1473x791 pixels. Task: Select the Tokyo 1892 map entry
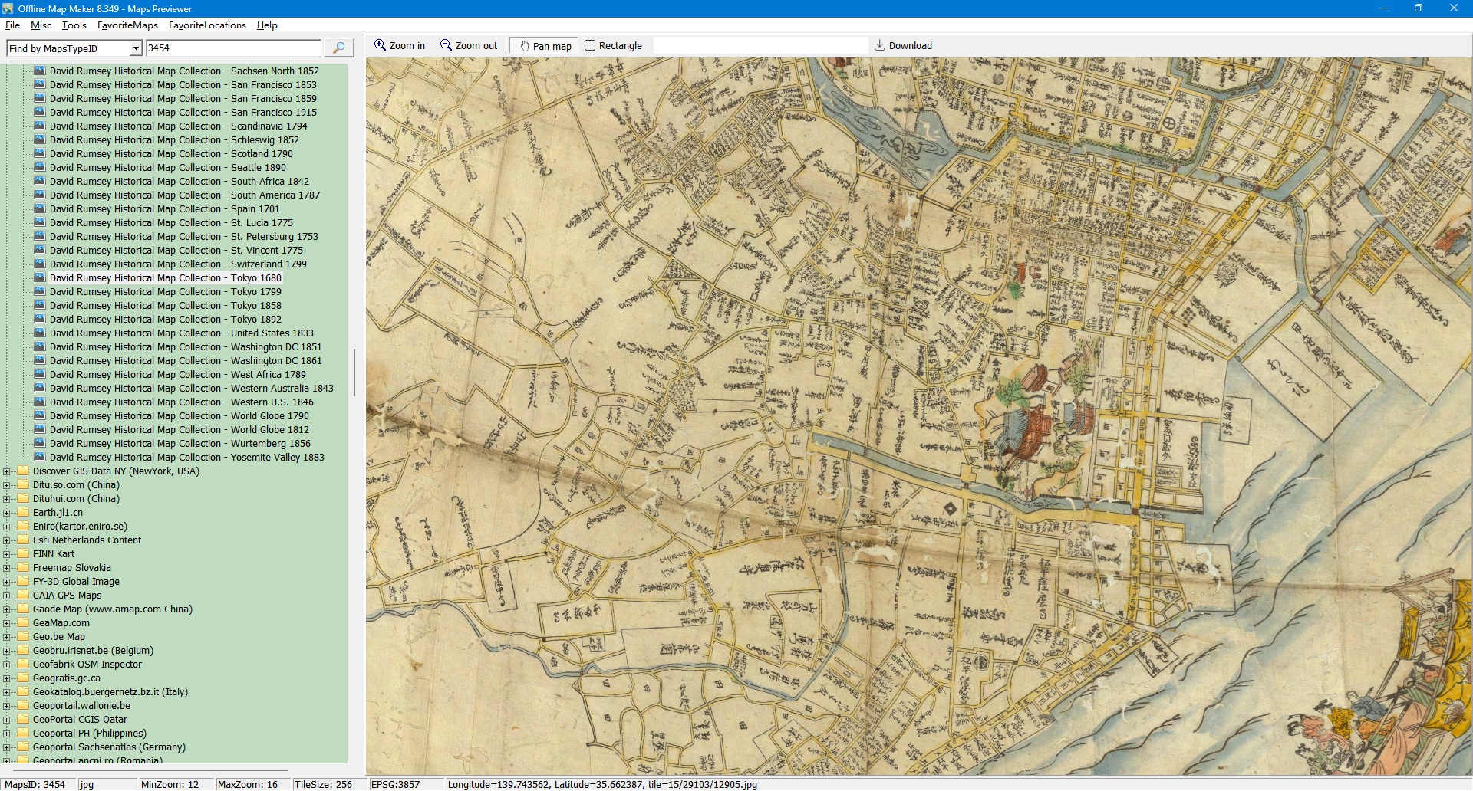point(165,320)
